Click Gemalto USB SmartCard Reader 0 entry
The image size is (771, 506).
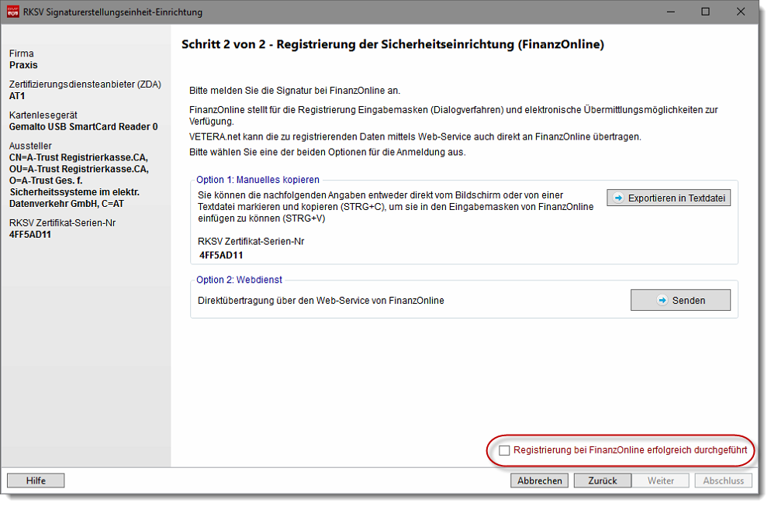tap(83, 126)
